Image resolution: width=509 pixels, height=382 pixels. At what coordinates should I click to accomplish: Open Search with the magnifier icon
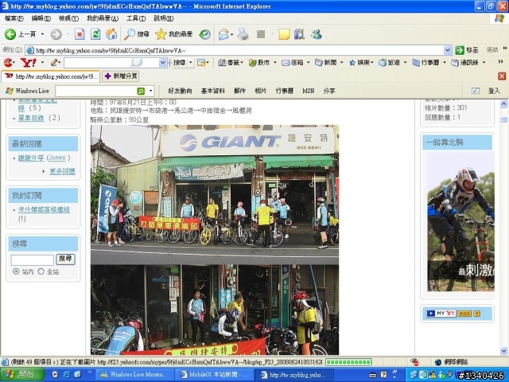(x=130, y=34)
